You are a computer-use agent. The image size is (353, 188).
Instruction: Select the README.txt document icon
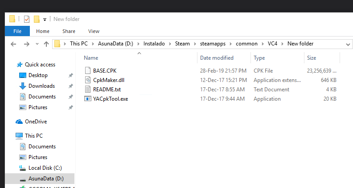(x=87, y=90)
